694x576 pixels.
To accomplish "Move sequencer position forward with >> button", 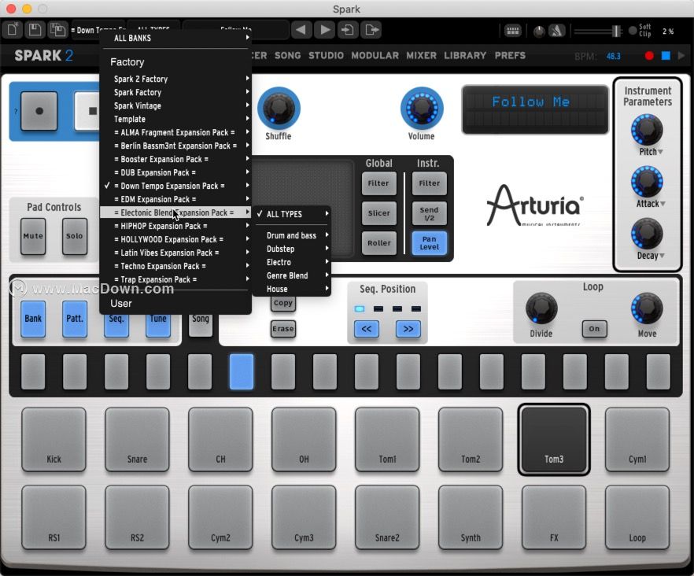I will click(408, 329).
